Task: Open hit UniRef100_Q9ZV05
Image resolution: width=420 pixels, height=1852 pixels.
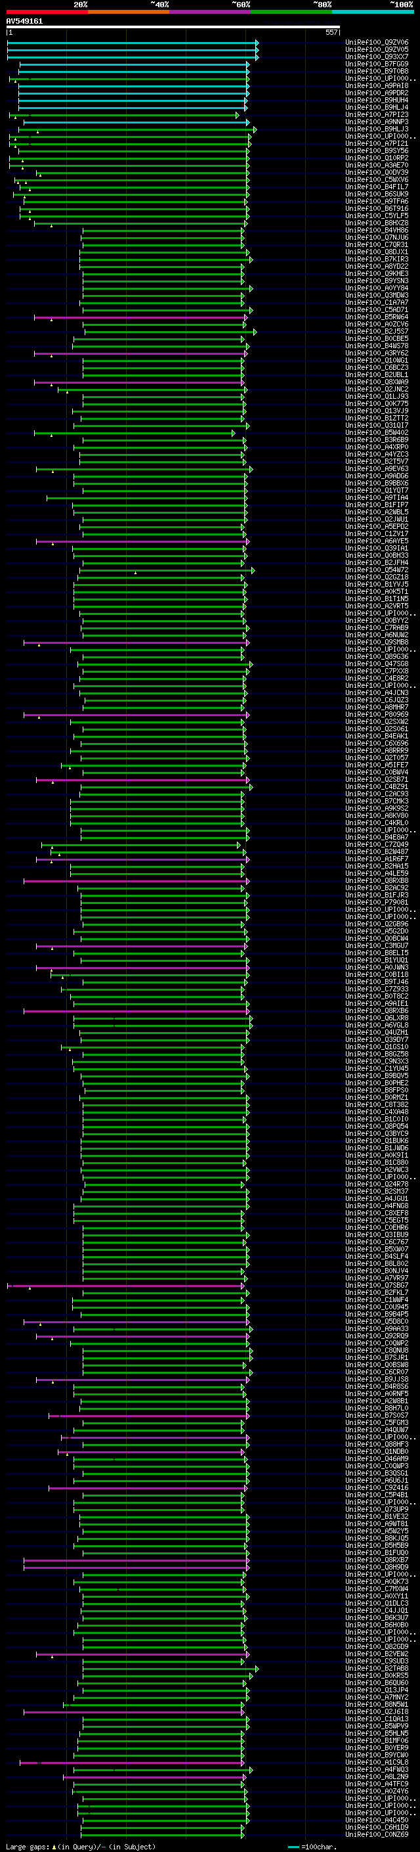Action: [x=377, y=50]
